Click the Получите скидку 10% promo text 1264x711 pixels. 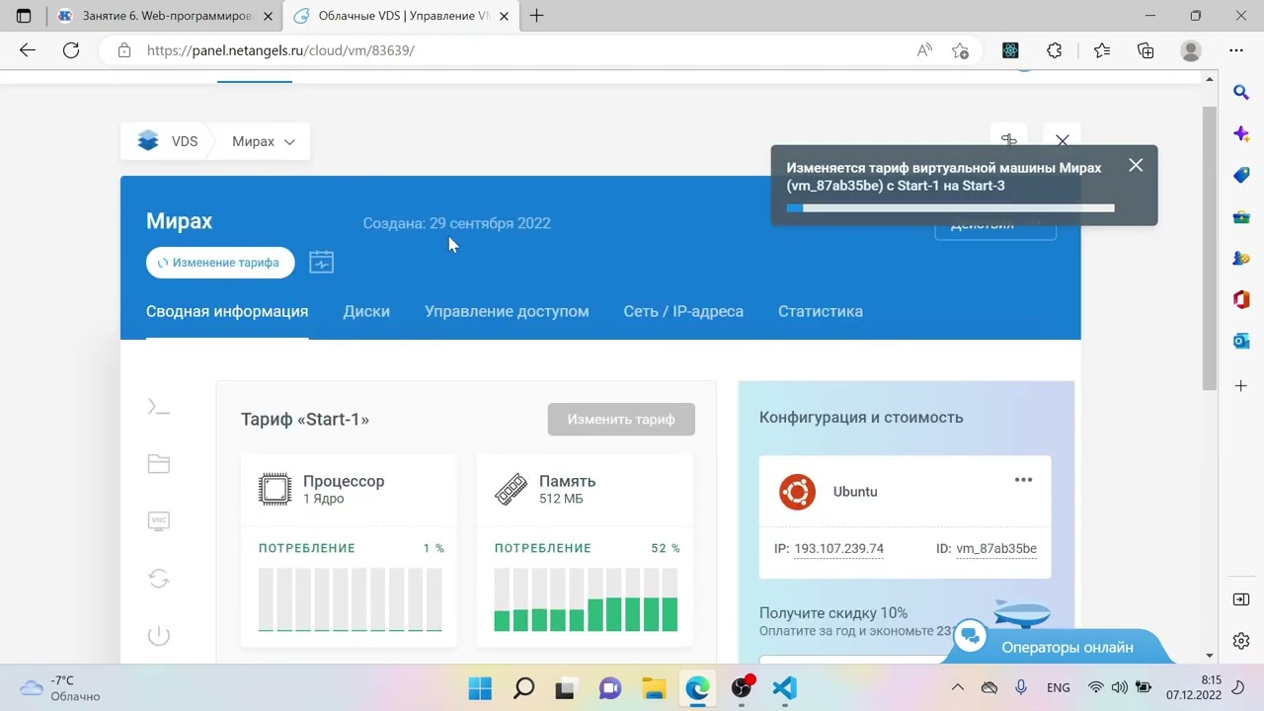[833, 612]
